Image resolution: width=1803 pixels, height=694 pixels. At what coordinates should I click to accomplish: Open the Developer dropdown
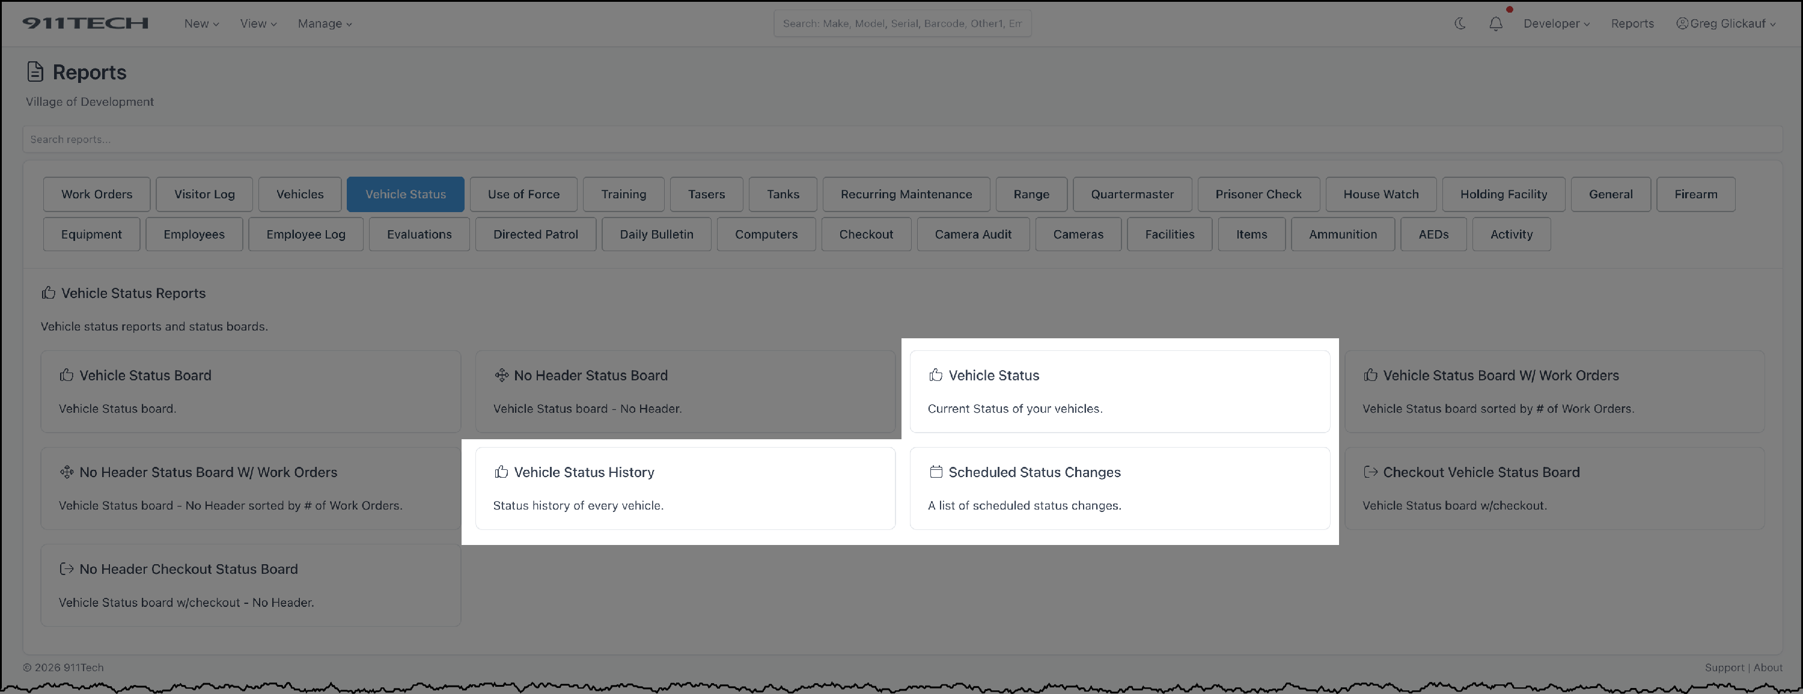pyautogui.click(x=1556, y=23)
